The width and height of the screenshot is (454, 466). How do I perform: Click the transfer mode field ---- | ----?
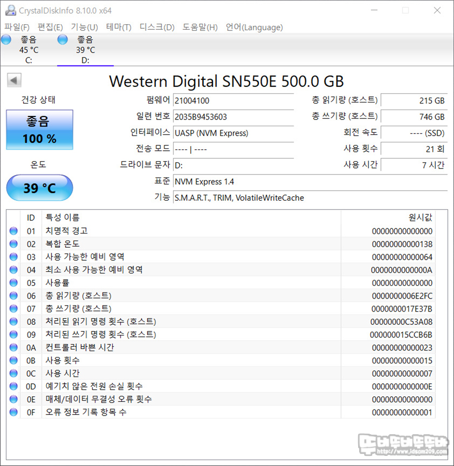tap(234, 149)
